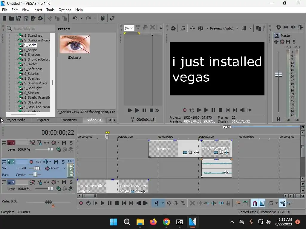
Task: Open the Video Output FX icon in preview
Action: (192, 28)
